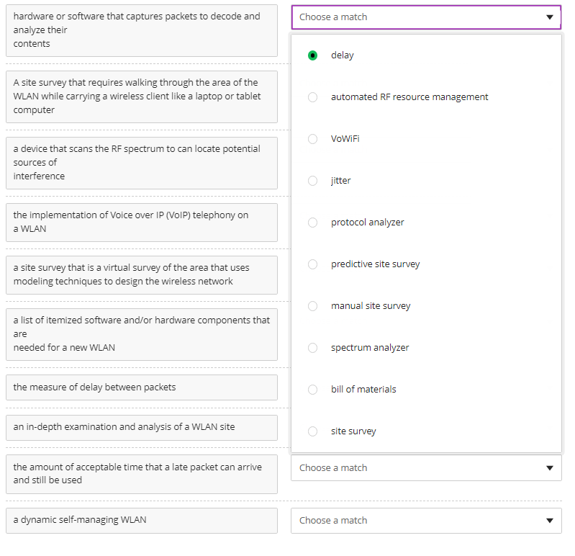
Task: Pick the 'jitter' radio option
Action: pyautogui.click(x=312, y=181)
